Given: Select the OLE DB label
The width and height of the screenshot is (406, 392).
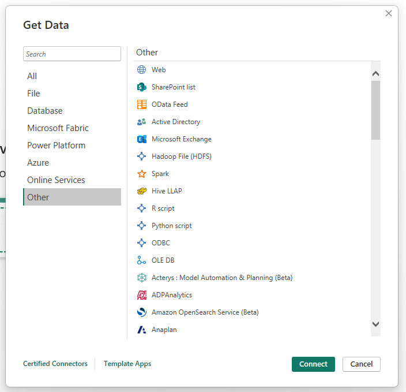Looking at the screenshot, I should (163, 260).
